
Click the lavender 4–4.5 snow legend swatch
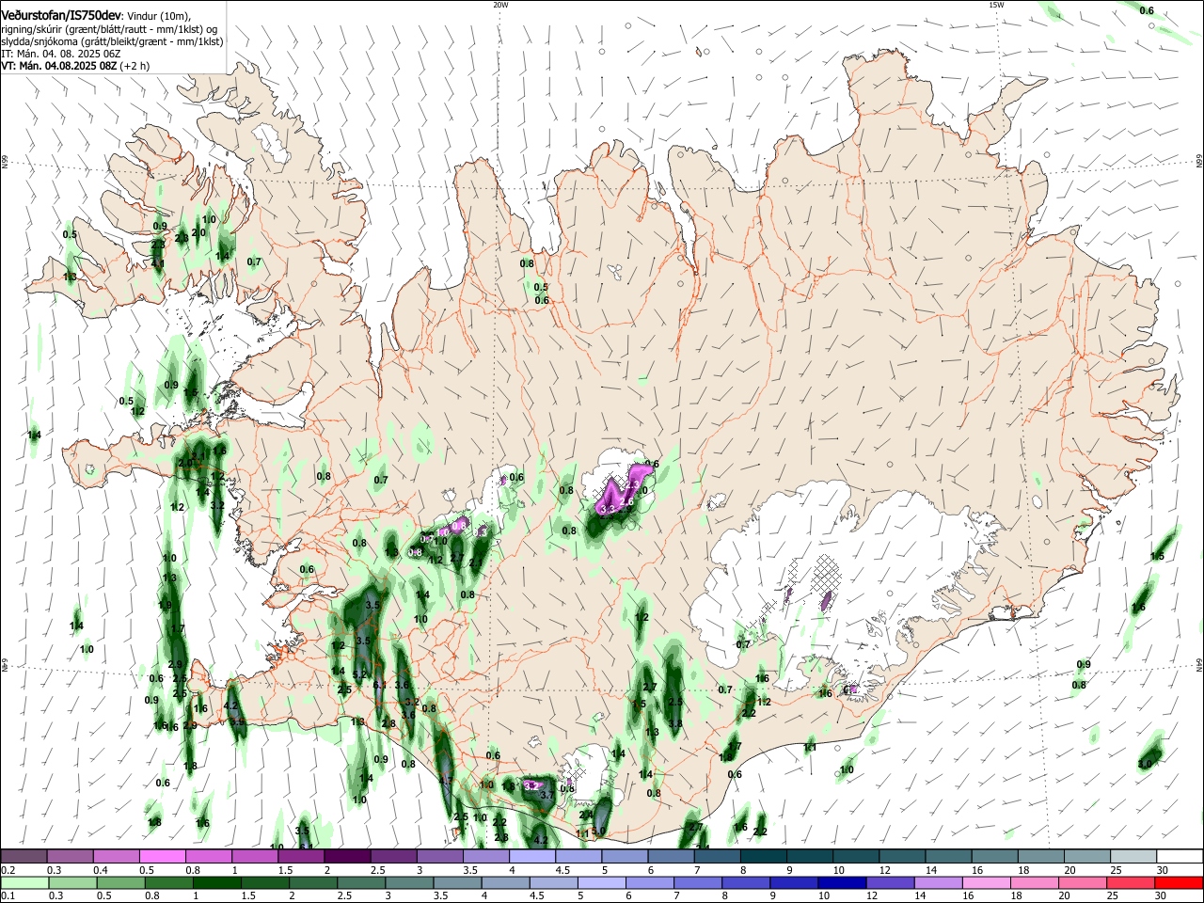point(532,856)
